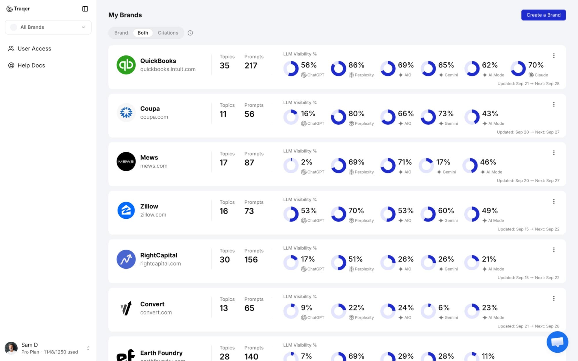This screenshot has height=361, width=578.
Task: Open the info icon next to Citations
Action: (190, 33)
